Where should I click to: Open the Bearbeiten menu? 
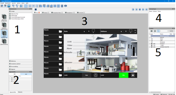tap(8, 3)
